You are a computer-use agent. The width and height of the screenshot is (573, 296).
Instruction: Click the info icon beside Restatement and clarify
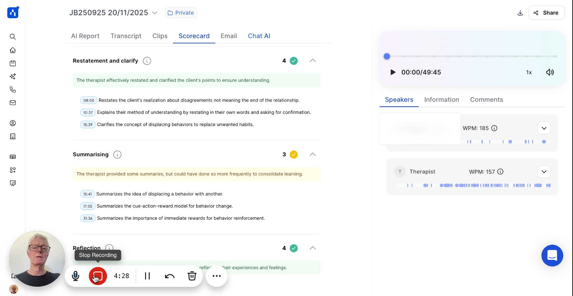pyautogui.click(x=147, y=61)
